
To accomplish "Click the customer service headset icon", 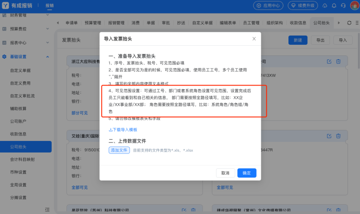I will click(x=342, y=6).
